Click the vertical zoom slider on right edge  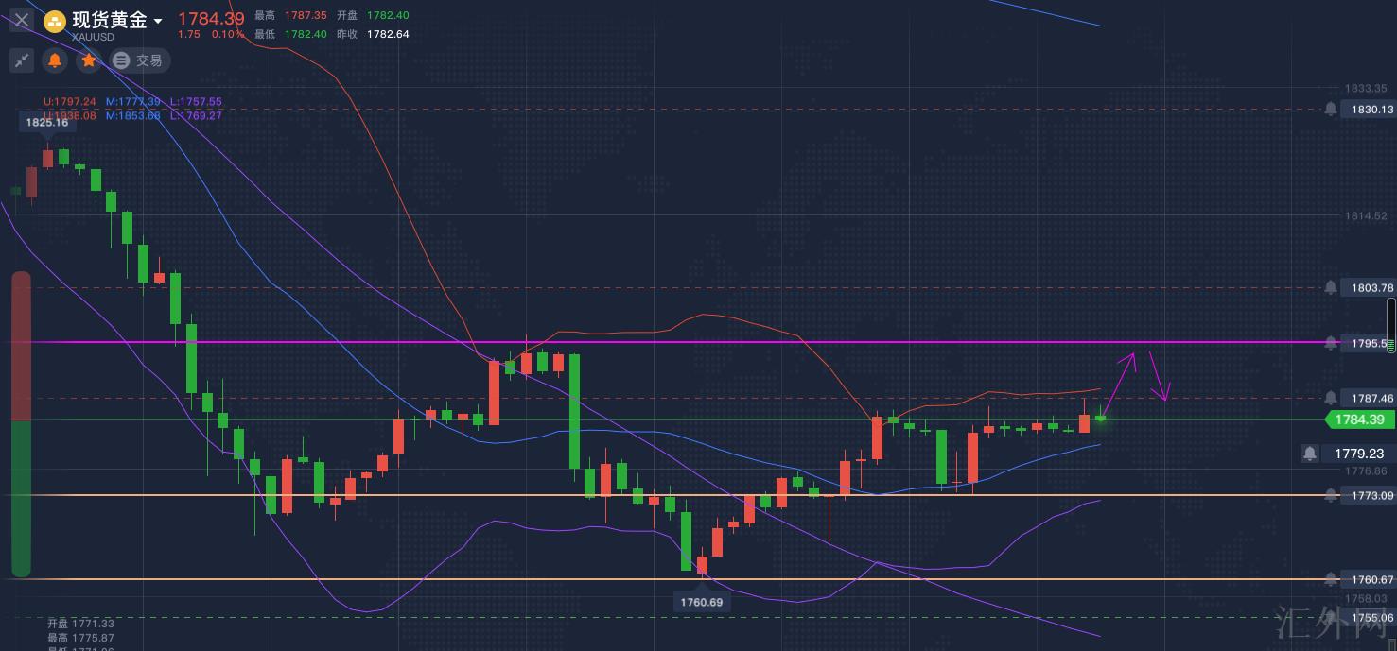coord(1390,325)
